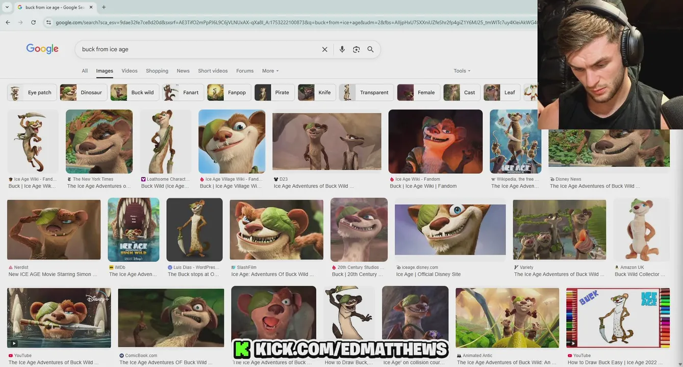The image size is (683, 367).
Task: Apply the Buck wild filter chip
Action: click(x=135, y=93)
